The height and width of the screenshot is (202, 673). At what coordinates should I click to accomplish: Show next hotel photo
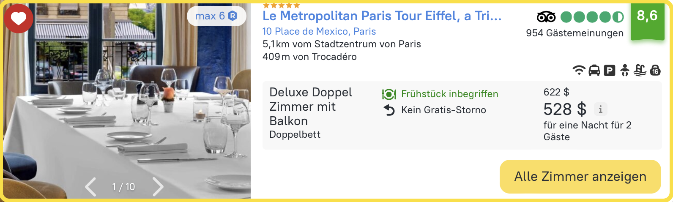[158, 187]
